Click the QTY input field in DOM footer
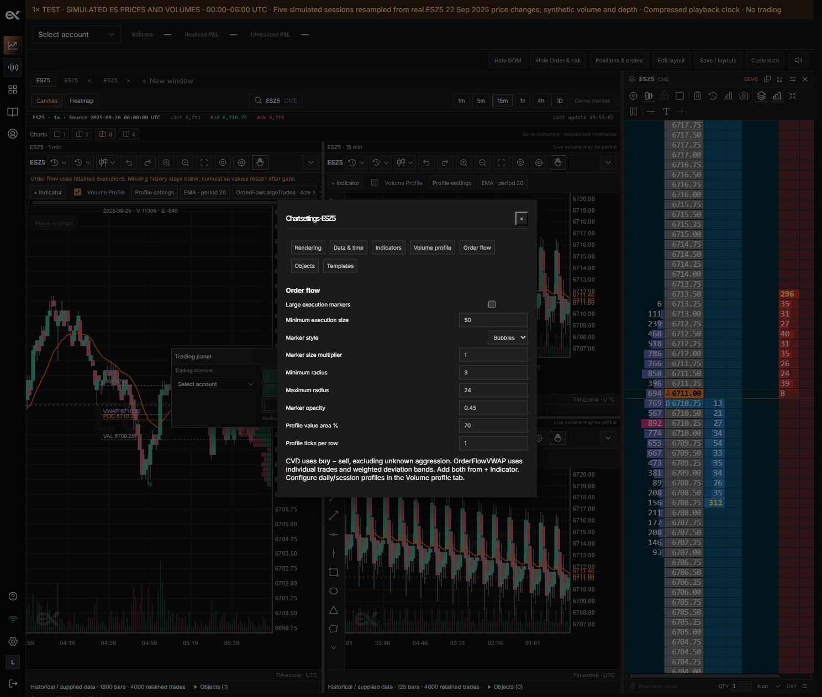 click(x=741, y=686)
